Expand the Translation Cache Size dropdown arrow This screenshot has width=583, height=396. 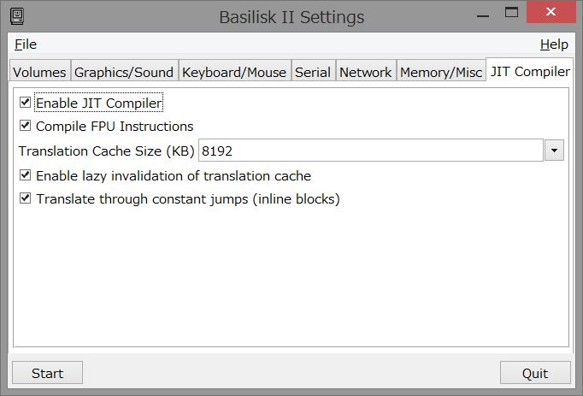point(554,151)
